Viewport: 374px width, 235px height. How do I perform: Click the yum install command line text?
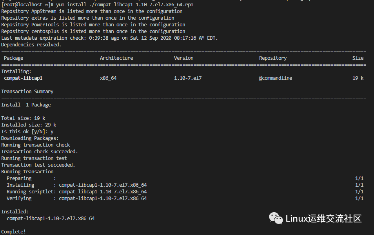(125, 4)
